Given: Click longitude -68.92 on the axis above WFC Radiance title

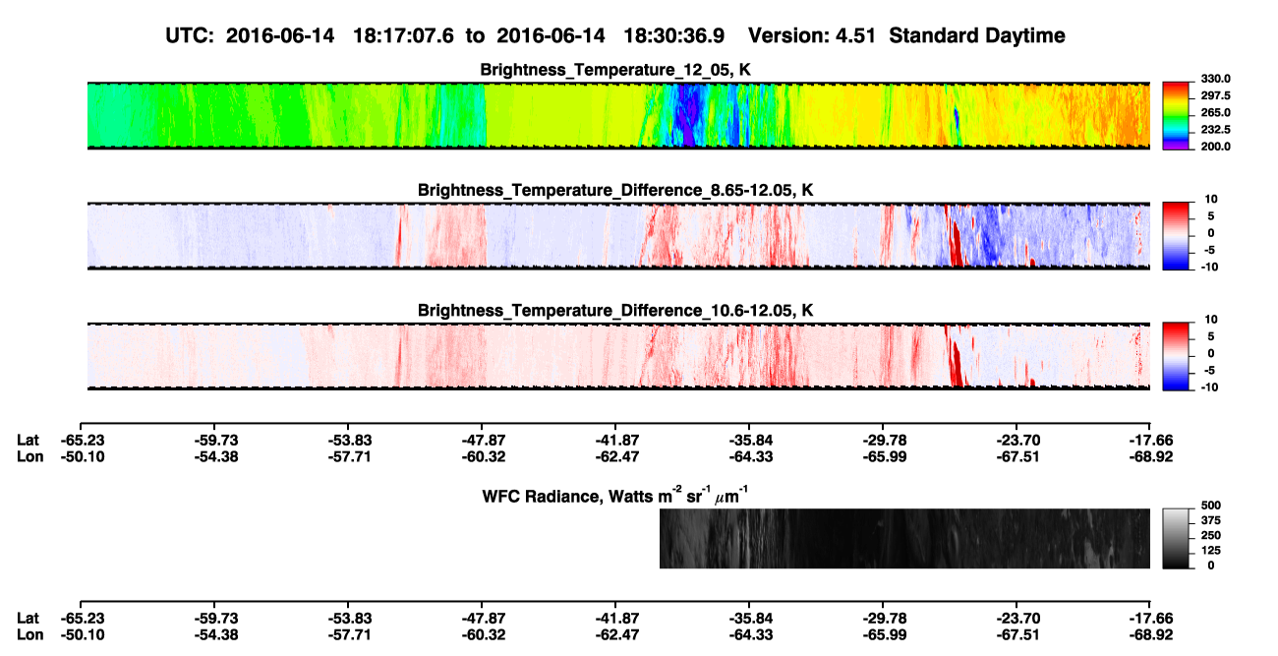Looking at the screenshot, I should click(x=1150, y=456).
